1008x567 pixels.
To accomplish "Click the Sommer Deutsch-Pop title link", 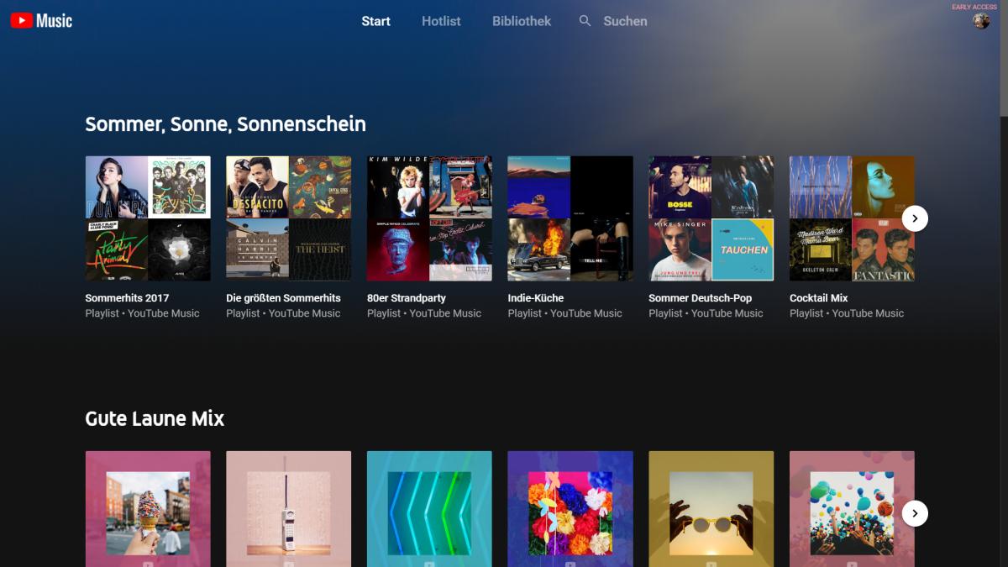I will pyautogui.click(x=700, y=298).
